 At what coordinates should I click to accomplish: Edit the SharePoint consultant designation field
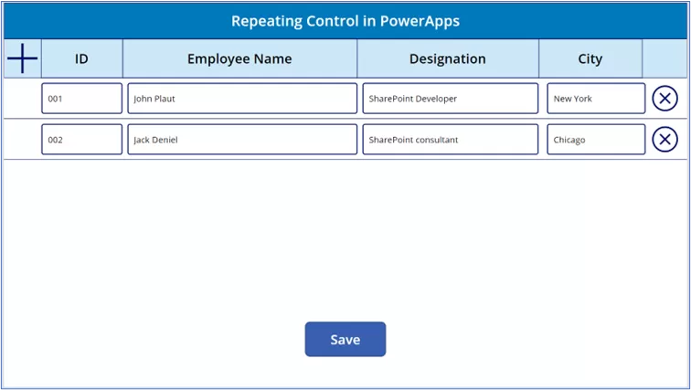[x=450, y=139]
